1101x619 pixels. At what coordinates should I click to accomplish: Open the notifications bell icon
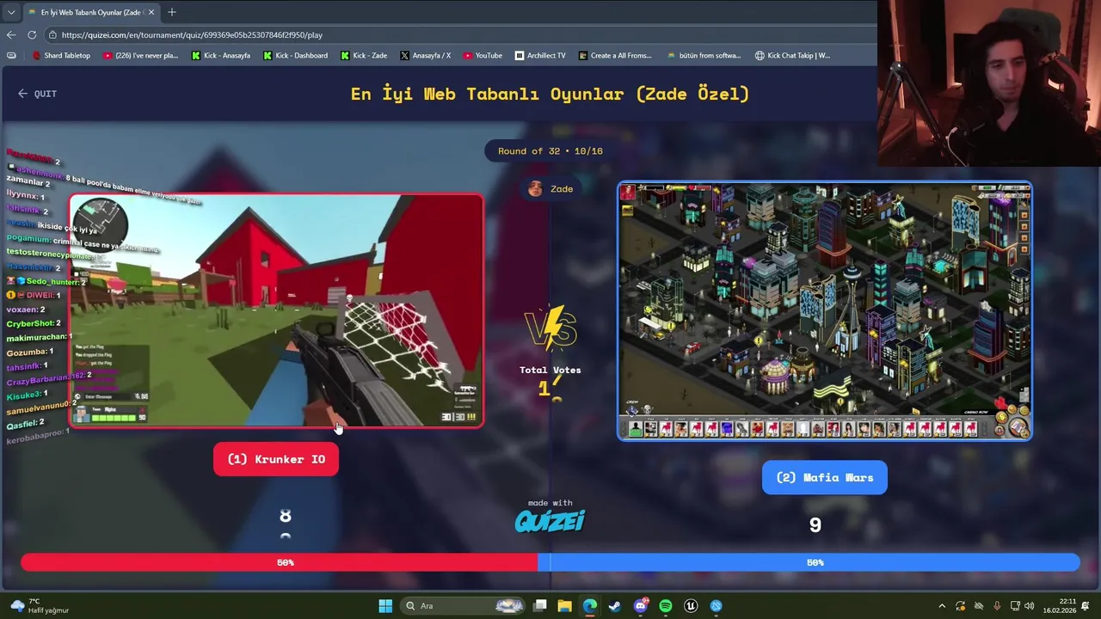pyautogui.click(x=1086, y=606)
